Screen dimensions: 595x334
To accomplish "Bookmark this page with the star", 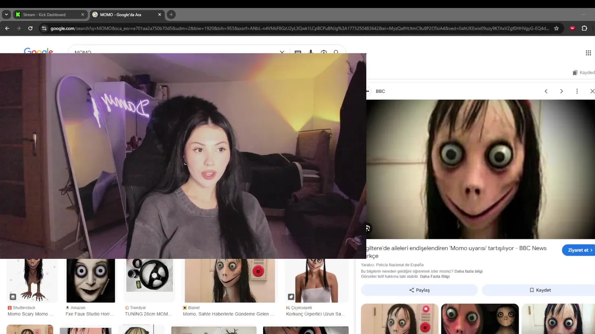I will coord(556,28).
